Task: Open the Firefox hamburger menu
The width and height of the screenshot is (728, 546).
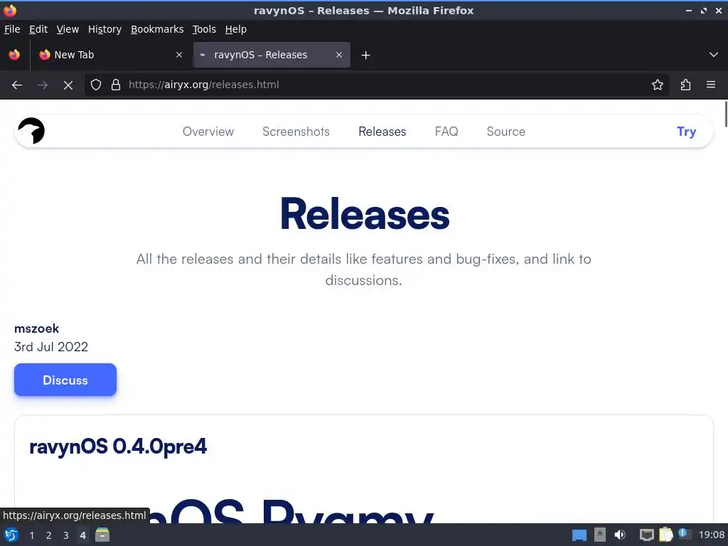Action: [x=711, y=85]
